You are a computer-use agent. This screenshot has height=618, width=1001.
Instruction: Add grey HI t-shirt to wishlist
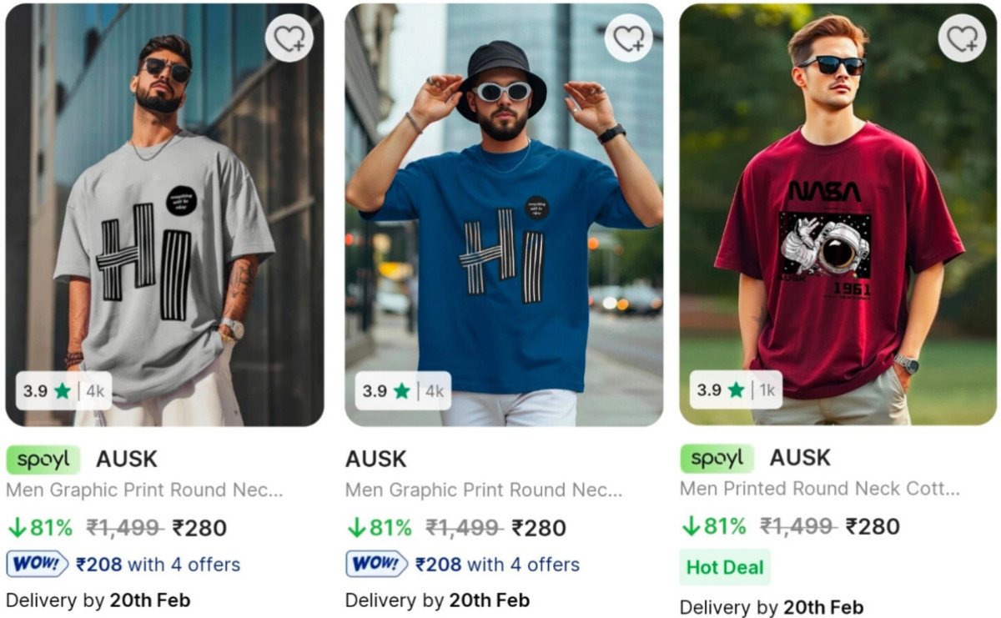click(x=289, y=38)
